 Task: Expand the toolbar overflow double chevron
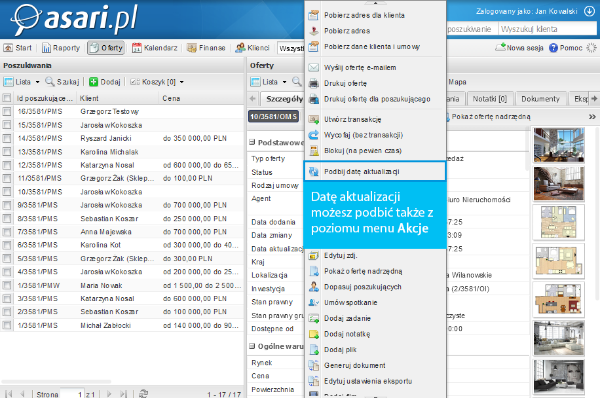pyautogui.click(x=592, y=117)
